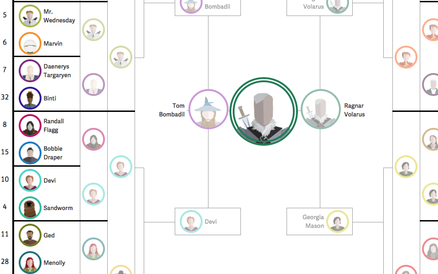Click the champion portrait with double green ring
Screen dimensions: 438x274
(263, 111)
